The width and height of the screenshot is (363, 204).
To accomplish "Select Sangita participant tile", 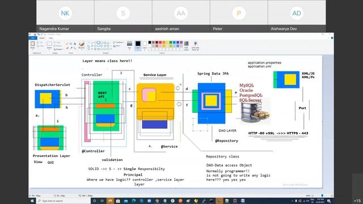I will pos(123,16).
